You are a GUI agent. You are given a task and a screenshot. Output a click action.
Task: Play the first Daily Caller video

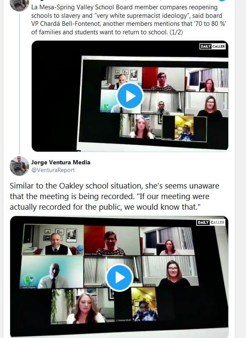point(130,96)
